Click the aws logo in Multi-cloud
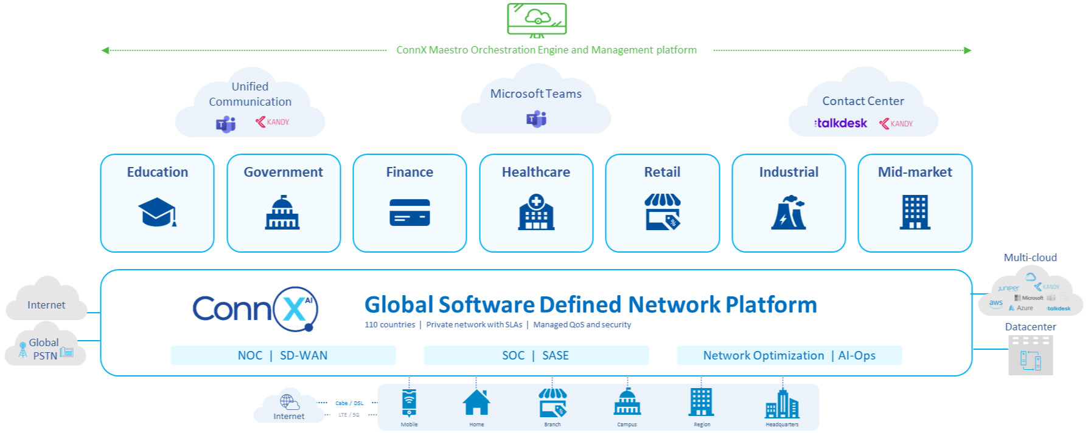This screenshot has height=433, width=1088. 996,303
